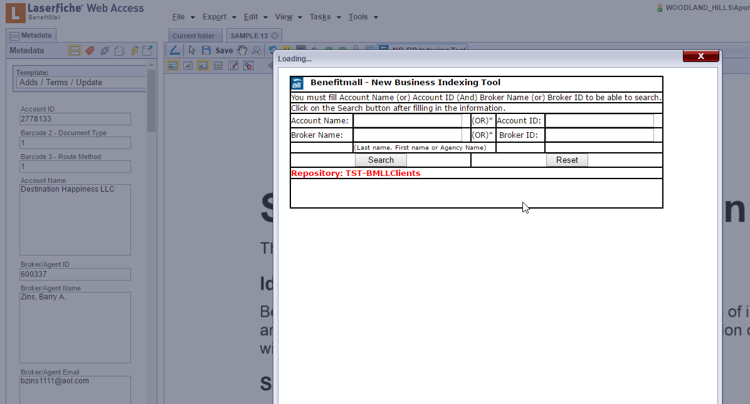Switch to the SAMPLE 13 tab
Screen dimensions: 750x404
253,36
